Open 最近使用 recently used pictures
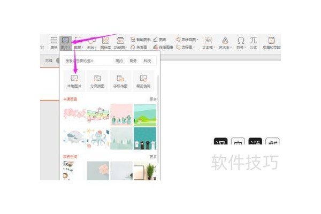Viewport: 321px width, 214px height. click(x=143, y=81)
